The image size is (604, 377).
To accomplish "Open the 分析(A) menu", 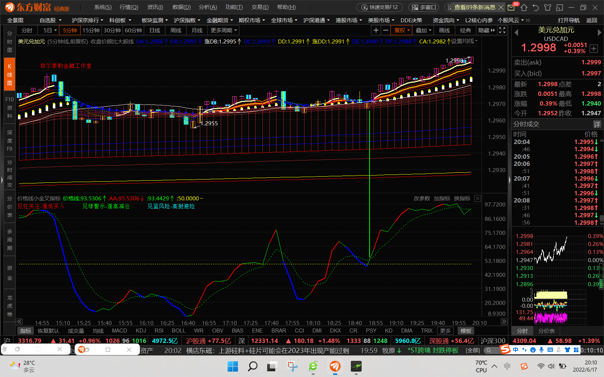I will coord(208,7).
